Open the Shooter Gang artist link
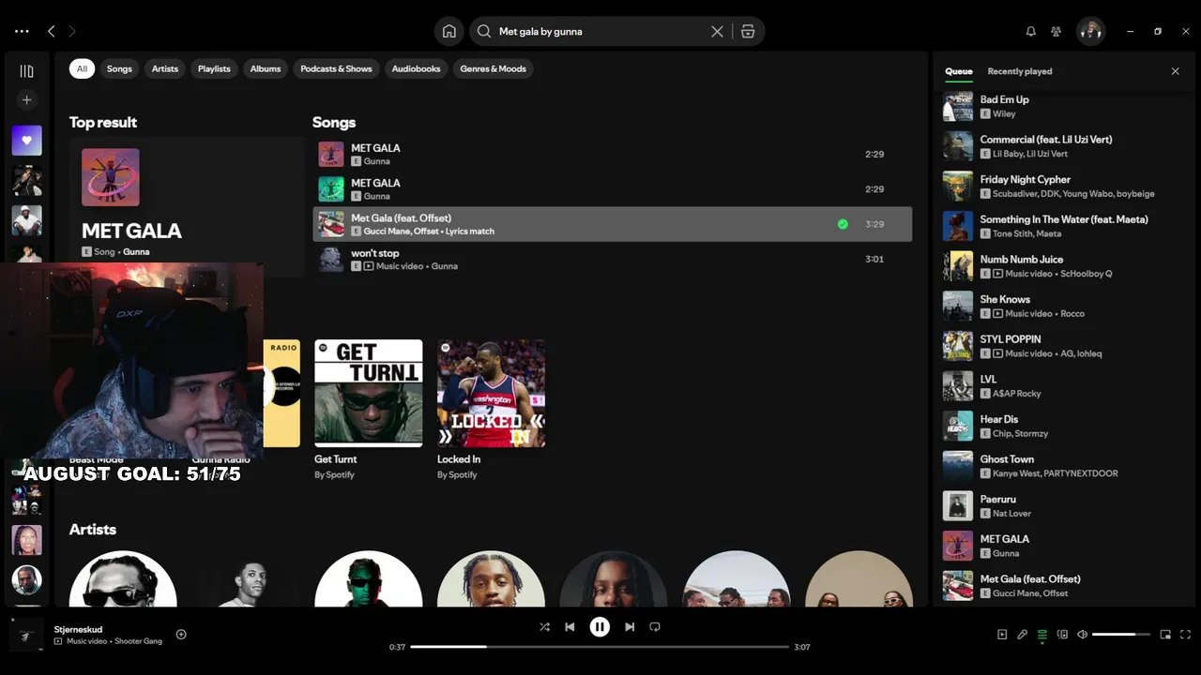The height and width of the screenshot is (675, 1201). tap(138, 641)
